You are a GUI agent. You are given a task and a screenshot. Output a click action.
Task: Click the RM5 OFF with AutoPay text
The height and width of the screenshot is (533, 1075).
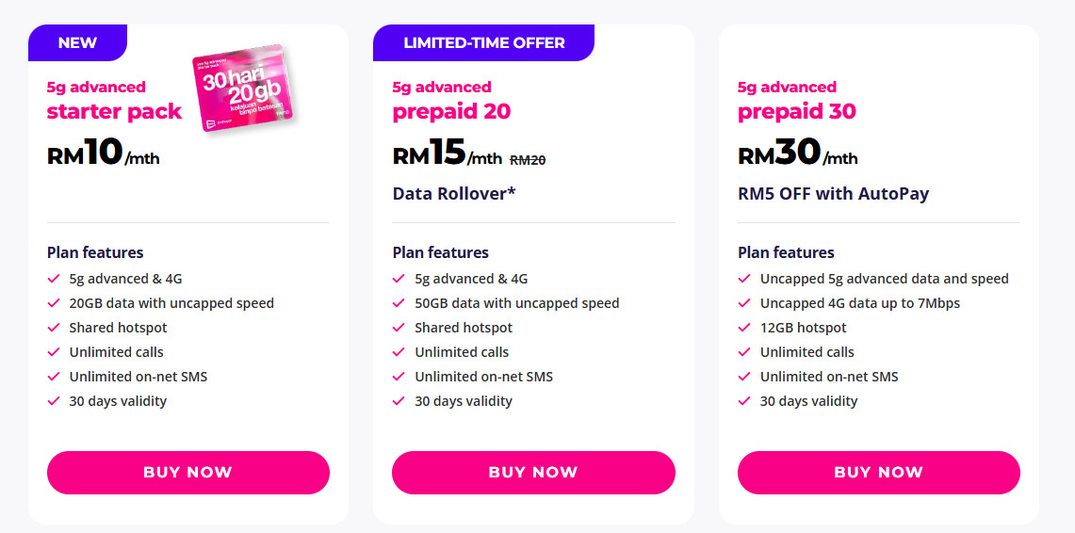pos(833,194)
